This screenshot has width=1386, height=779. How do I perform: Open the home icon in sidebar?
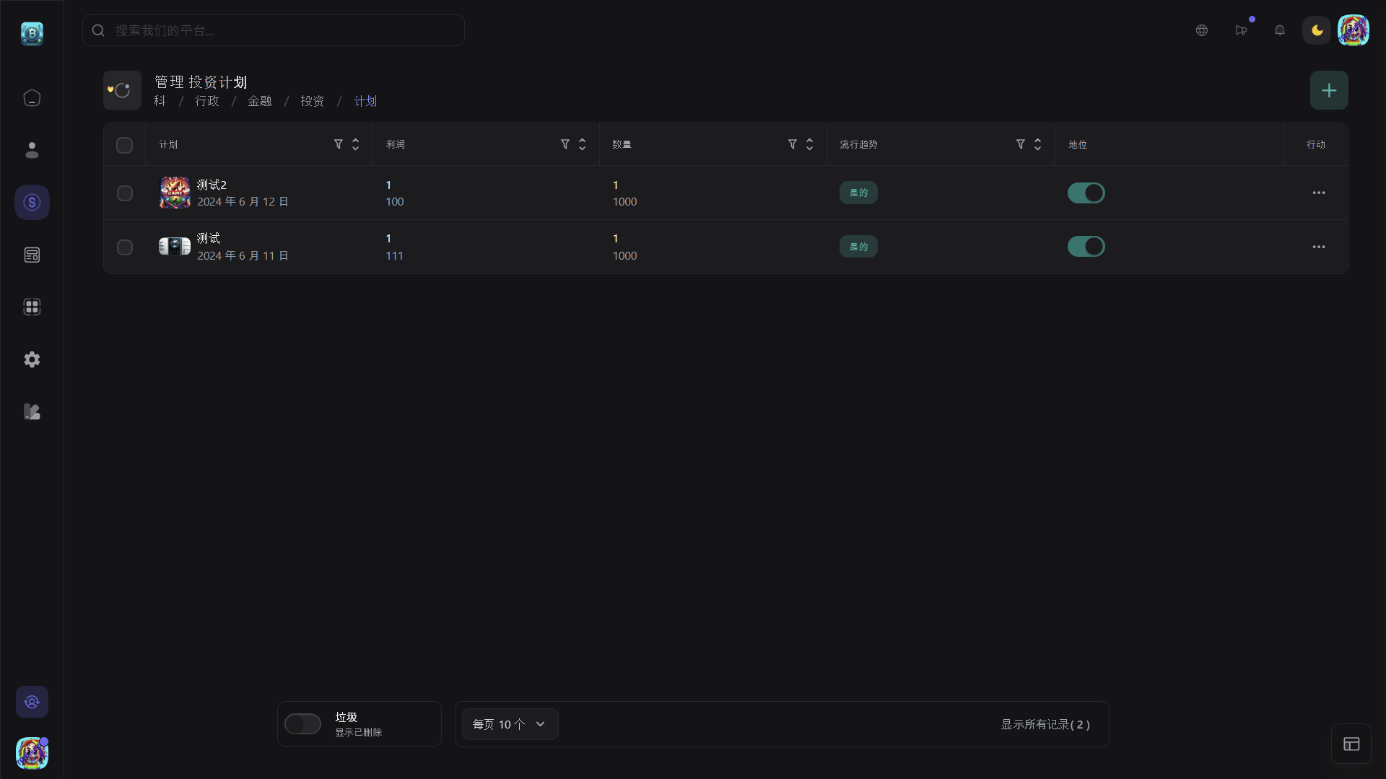(x=32, y=98)
